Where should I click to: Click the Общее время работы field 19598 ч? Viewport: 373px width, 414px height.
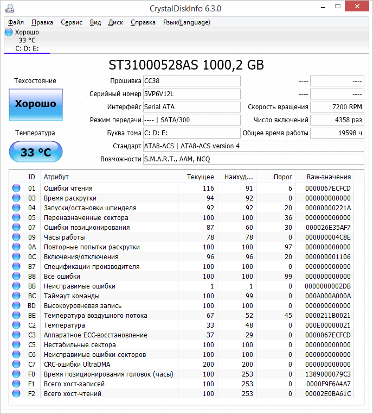337,133
